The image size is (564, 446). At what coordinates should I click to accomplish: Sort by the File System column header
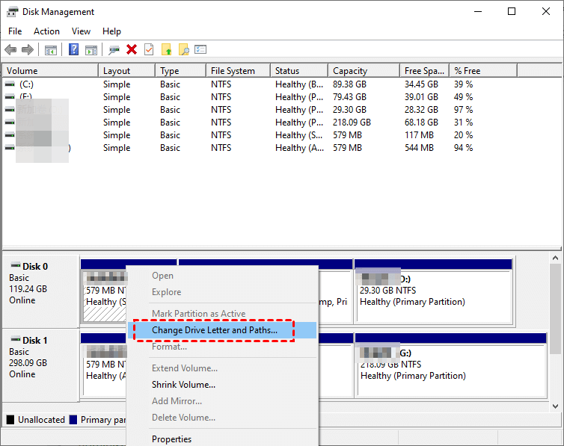coord(233,71)
